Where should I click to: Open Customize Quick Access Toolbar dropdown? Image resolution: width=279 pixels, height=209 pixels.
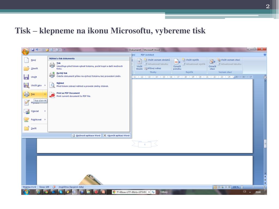(65, 50)
